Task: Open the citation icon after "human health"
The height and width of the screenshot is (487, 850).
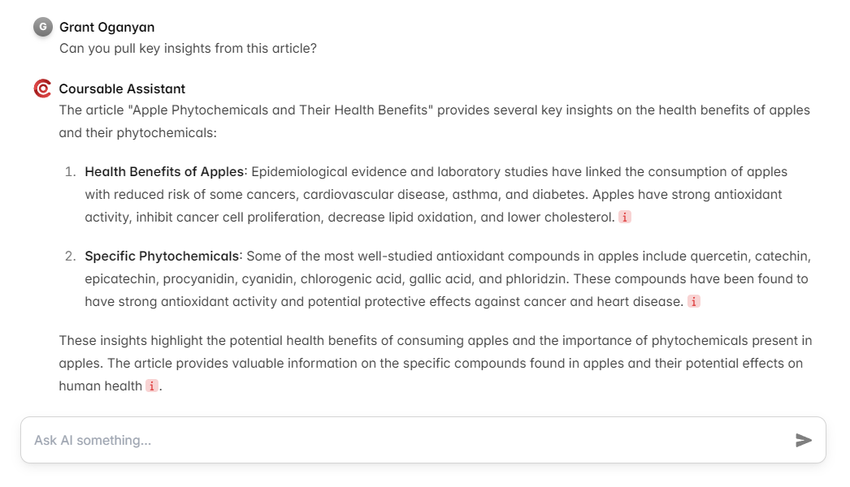Action: pyautogui.click(x=152, y=386)
